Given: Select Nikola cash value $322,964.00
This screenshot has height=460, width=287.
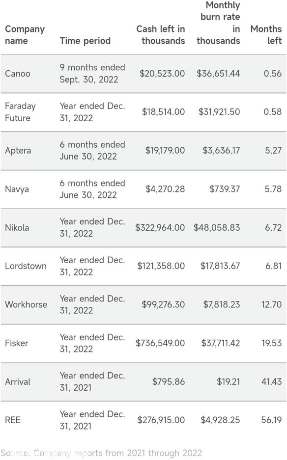Looking at the screenshot, I should tap(160, 228).
